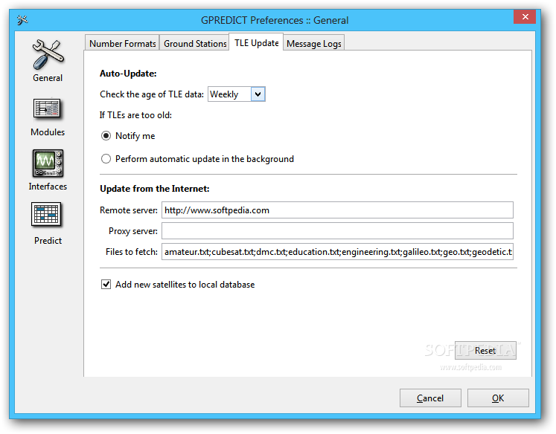Switch to the Message Logs tab
This screenshot has height=434, width=556.
[x=314, y=44]
